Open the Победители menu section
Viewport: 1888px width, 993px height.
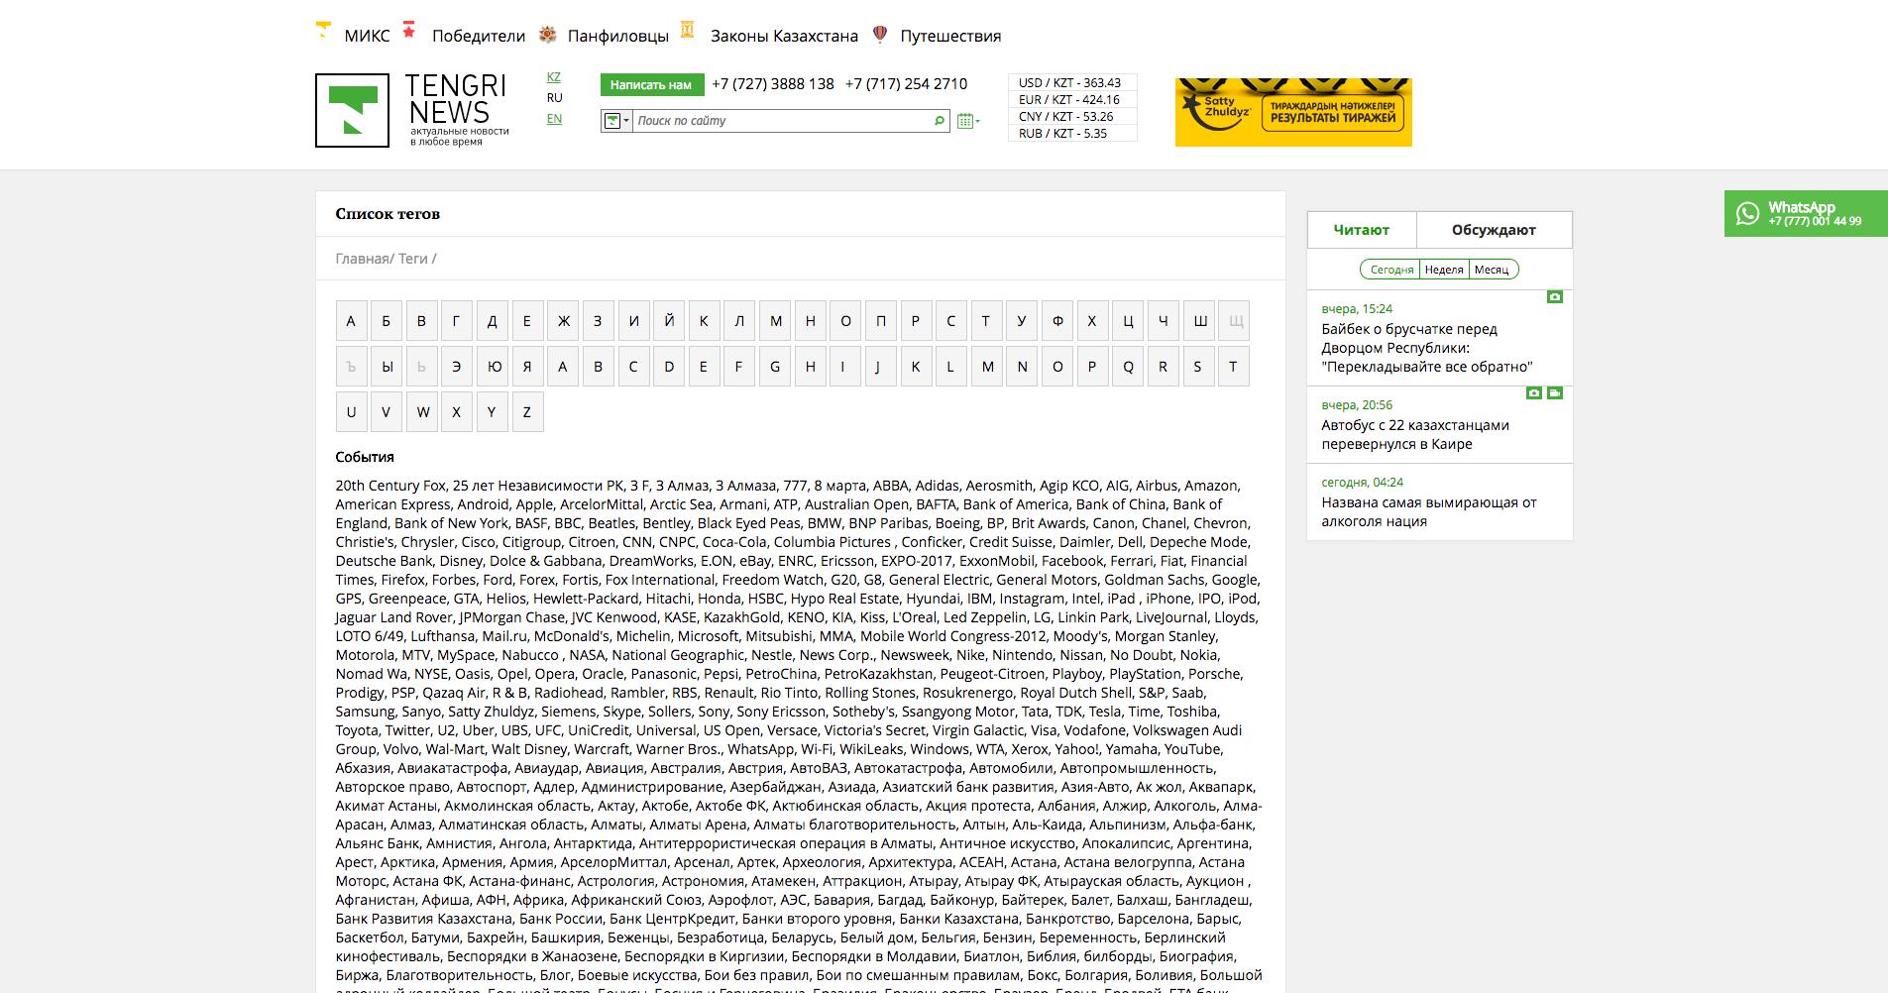tap(479, 36)
